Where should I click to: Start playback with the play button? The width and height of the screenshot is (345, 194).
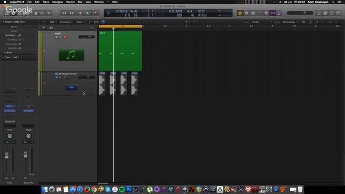[x=87, y=13]
